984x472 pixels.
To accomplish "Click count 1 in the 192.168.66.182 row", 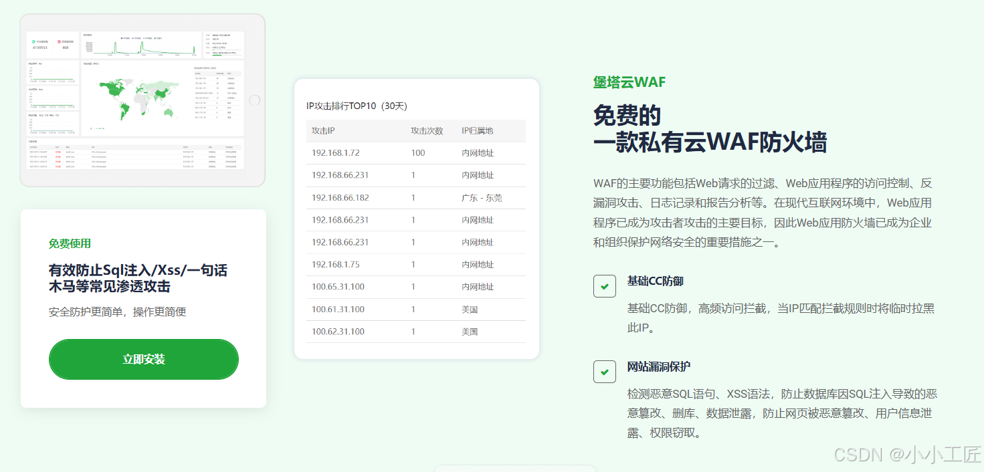I will click(x=413, y=198).
